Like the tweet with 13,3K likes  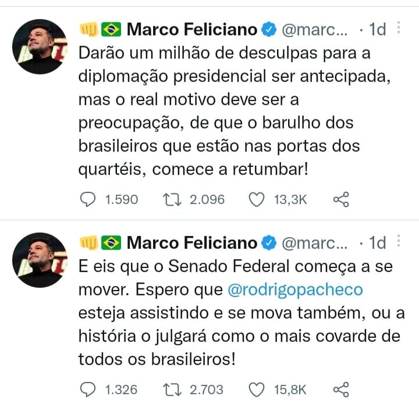(x=257, y=199)
